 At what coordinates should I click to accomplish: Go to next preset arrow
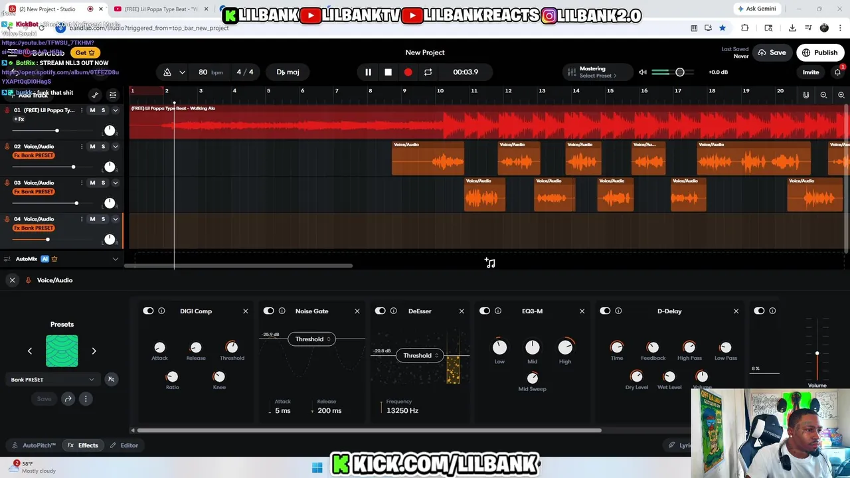click(x=94, y=351)
